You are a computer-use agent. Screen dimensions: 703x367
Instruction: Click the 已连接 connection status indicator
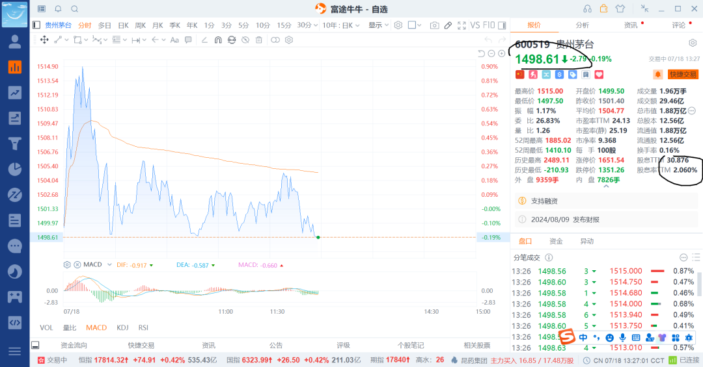tap(683, 360)
